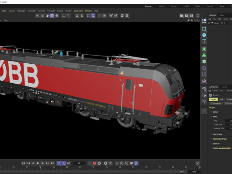This screenshot has width=232, height=174.
Task: Open the Attributes Mode dropdown menu
Action: (215, 91)
